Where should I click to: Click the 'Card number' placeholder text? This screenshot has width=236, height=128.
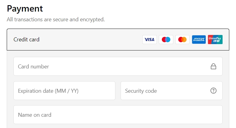pyautogui.click(x=33, y=67)
